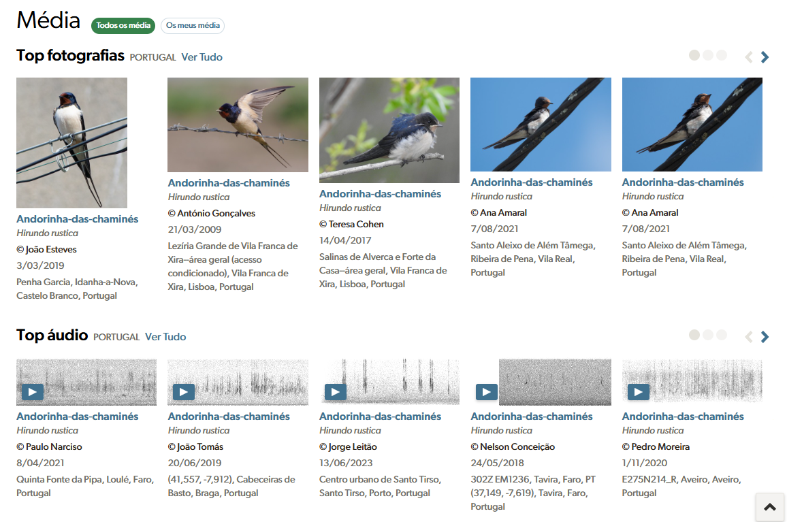Click the Quinta Fonte da Pipa location text
Screen dimensions: 787x522
85,487
